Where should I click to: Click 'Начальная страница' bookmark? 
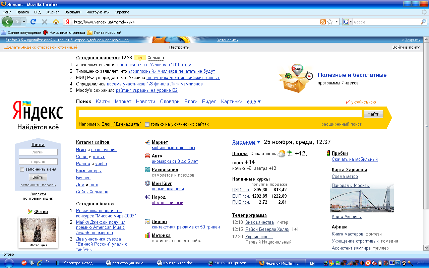tap(64, 32)
